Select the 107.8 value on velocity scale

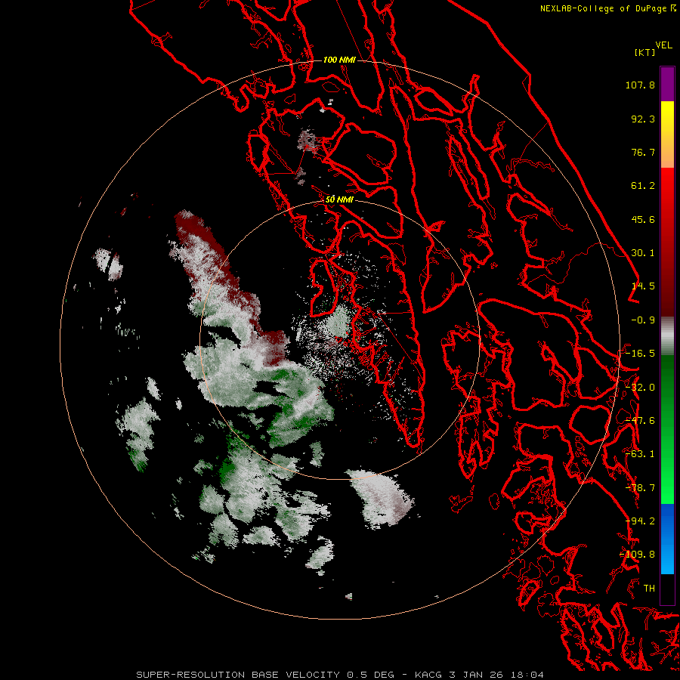point(640,85)
